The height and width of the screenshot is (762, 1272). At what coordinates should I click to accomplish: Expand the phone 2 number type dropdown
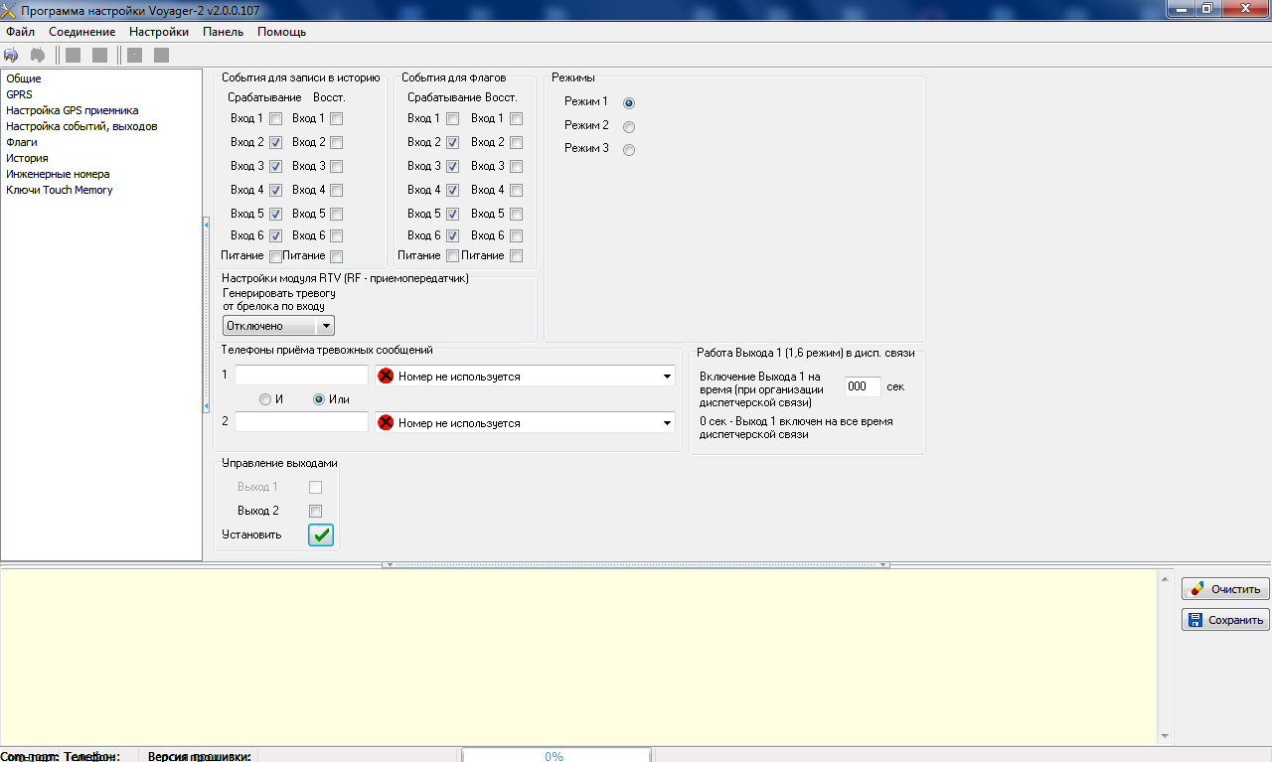coord(666,423)
